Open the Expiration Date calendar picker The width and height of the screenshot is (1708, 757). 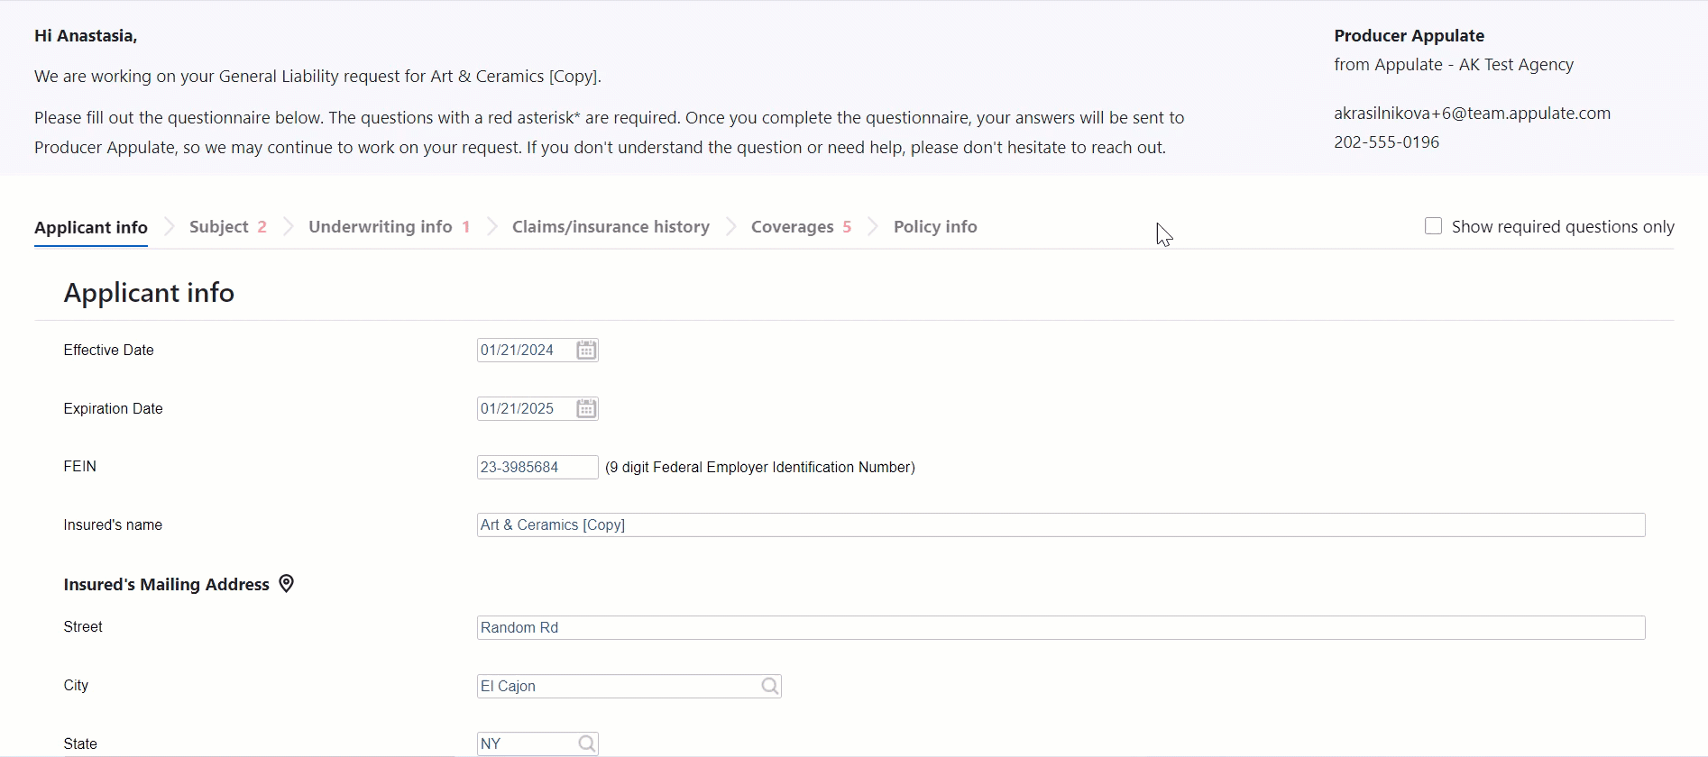[586, 409]
